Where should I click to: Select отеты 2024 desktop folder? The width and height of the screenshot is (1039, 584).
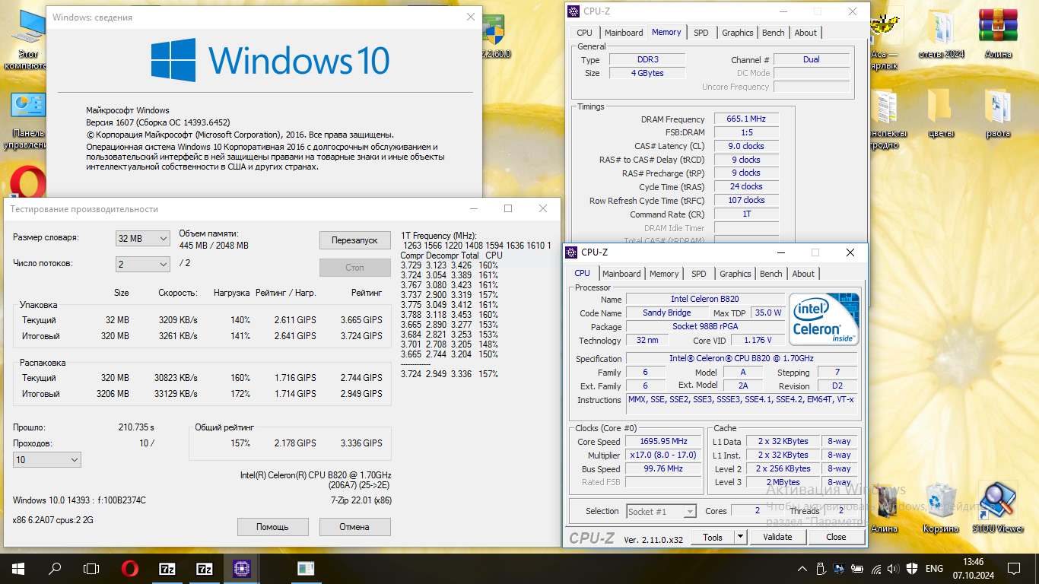[941, 33]
